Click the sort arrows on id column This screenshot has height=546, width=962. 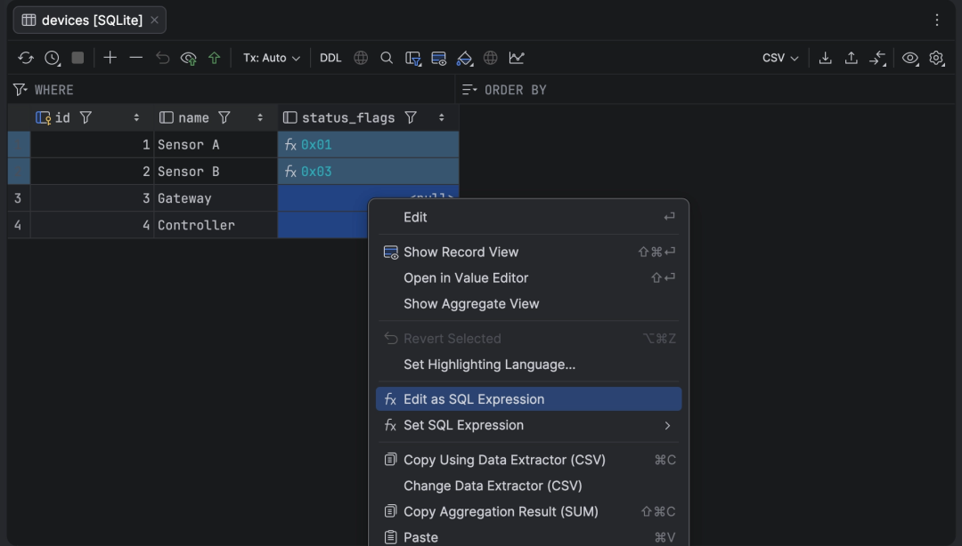coord(136,117)
